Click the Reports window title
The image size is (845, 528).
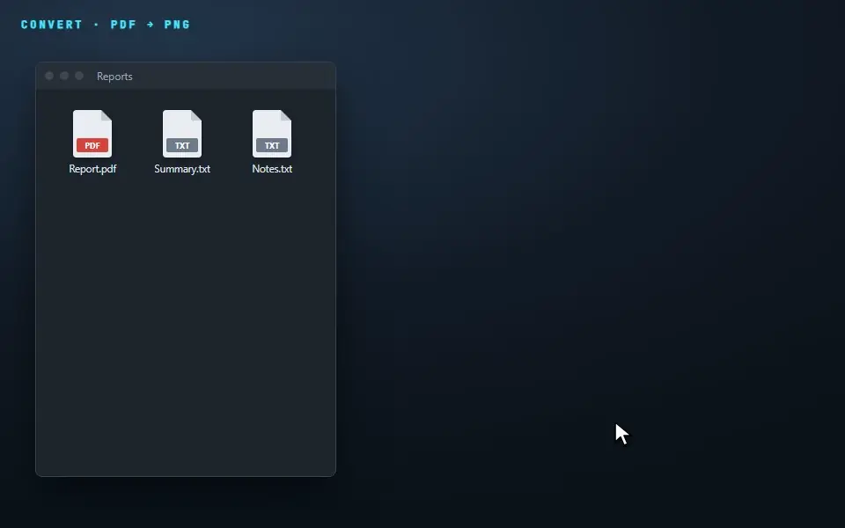(114, 77)
